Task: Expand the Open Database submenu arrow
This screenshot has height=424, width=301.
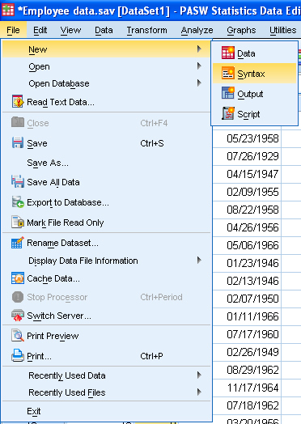Action: 199,83
